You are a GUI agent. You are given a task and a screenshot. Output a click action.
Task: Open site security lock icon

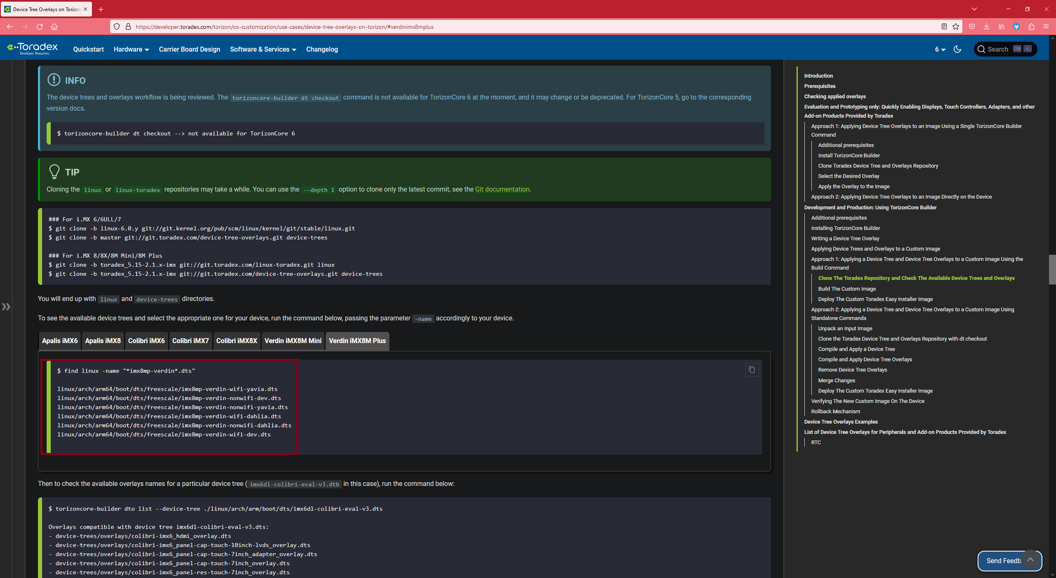(128, 27)
